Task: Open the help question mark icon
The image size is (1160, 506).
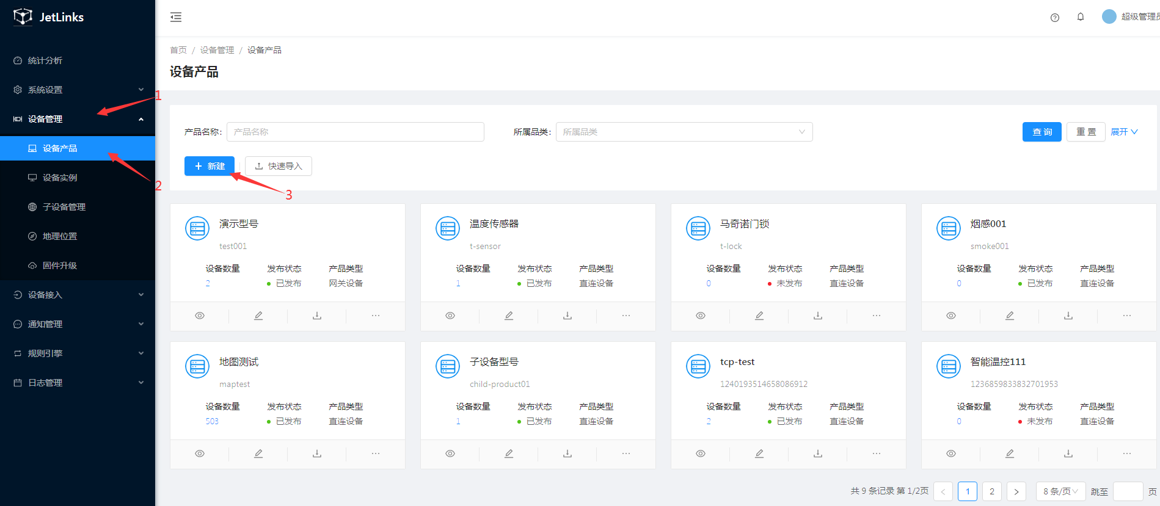Action: point(1054,17)
